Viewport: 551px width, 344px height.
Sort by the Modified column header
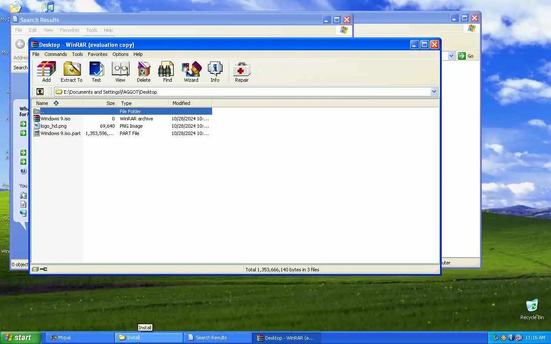(x=190, y=103)
